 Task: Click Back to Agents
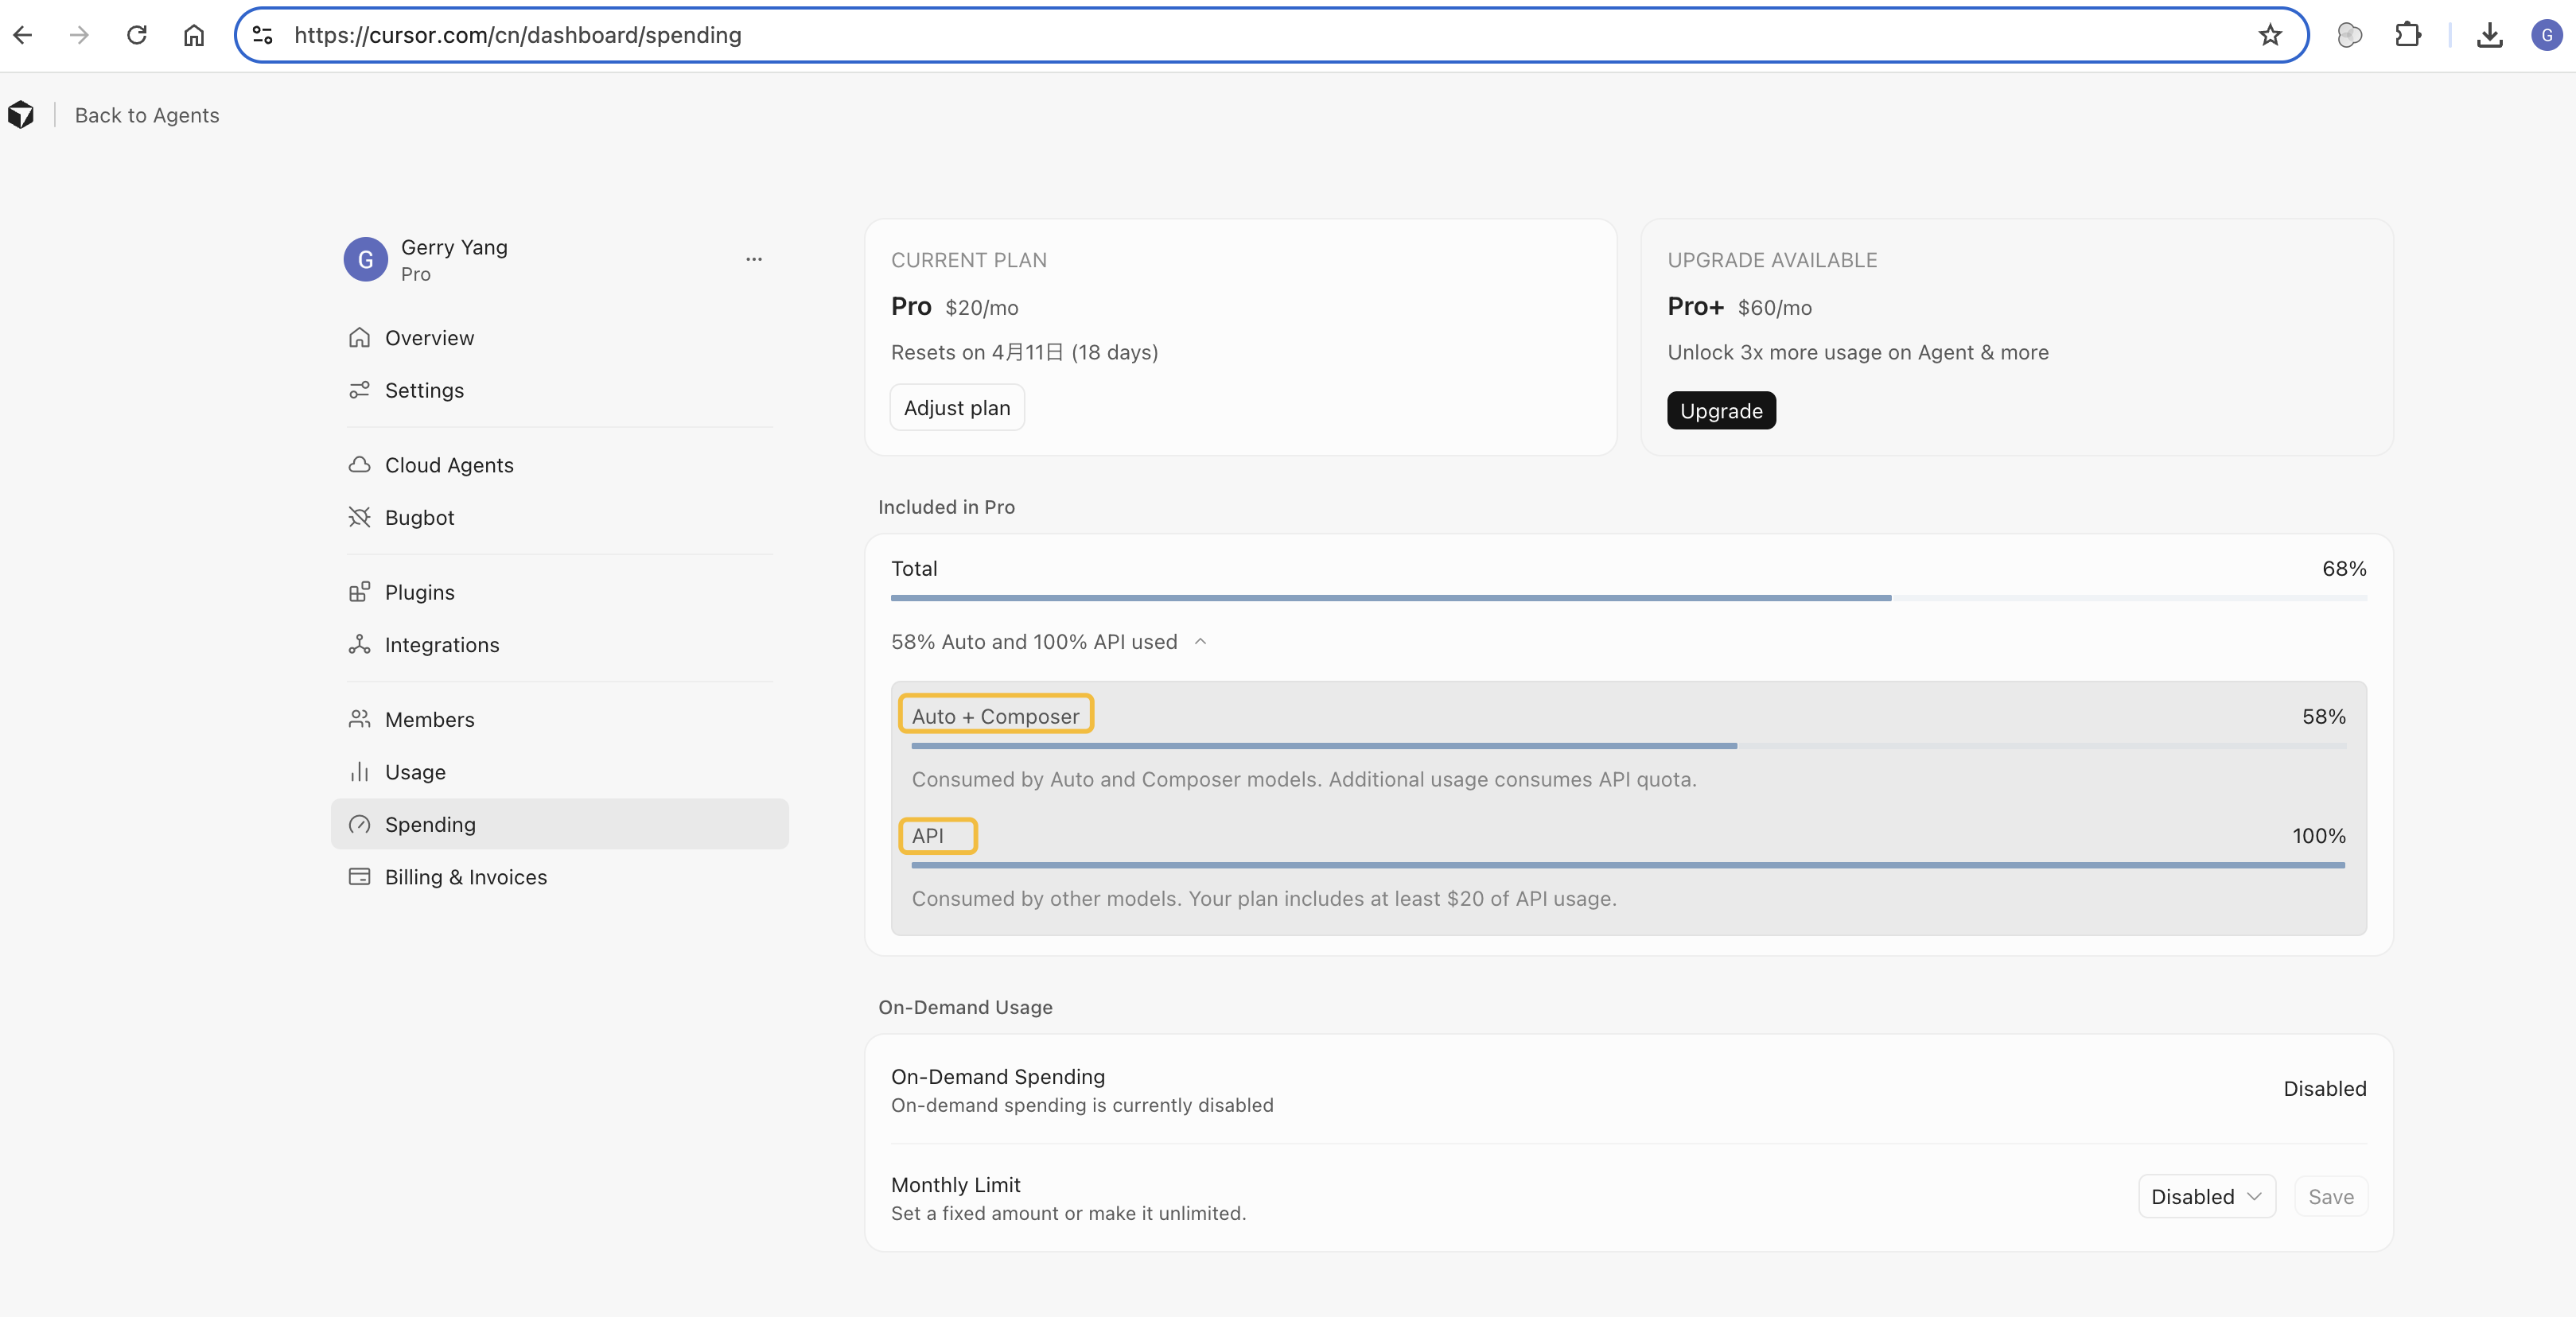point(146,115)
